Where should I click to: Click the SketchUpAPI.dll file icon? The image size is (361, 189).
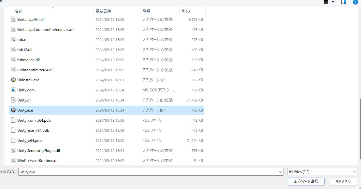tap(13, 19)
